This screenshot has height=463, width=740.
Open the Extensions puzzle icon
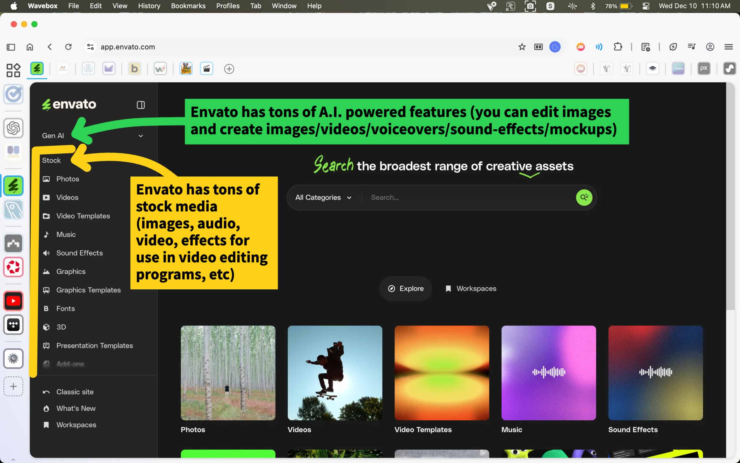tap(618, 47)
